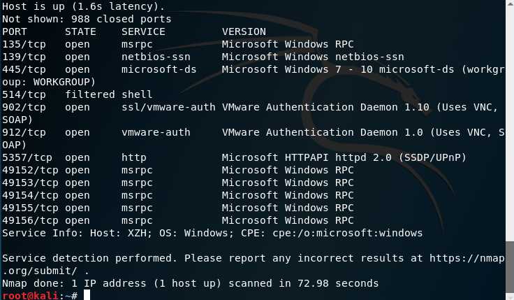Image resolution: width=514 pixels, height=300 pixels.
Task: Click the word filtered on the 514/tcp line
Action: [90, 94]
